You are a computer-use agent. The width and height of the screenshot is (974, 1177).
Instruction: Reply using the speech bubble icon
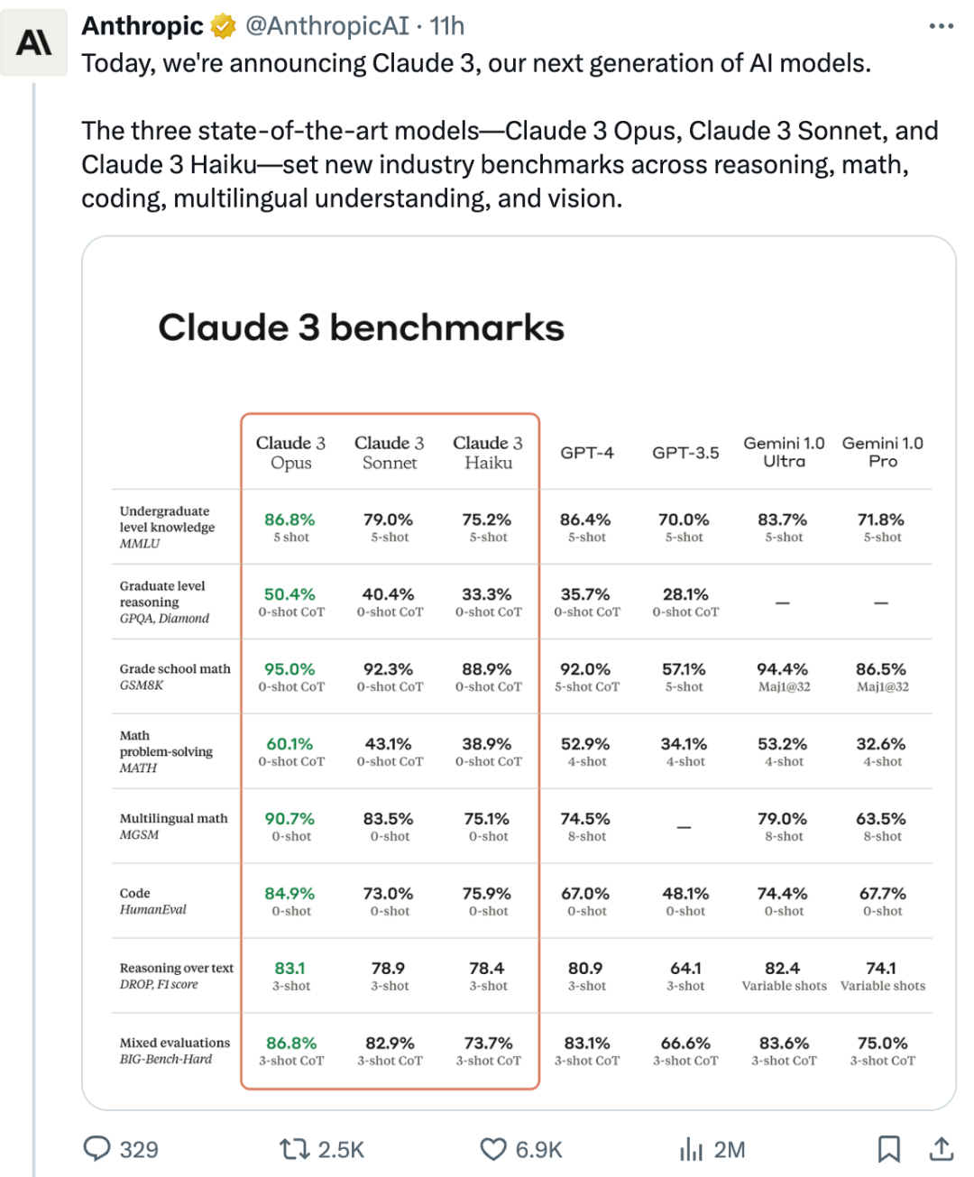click(97, 1149)
